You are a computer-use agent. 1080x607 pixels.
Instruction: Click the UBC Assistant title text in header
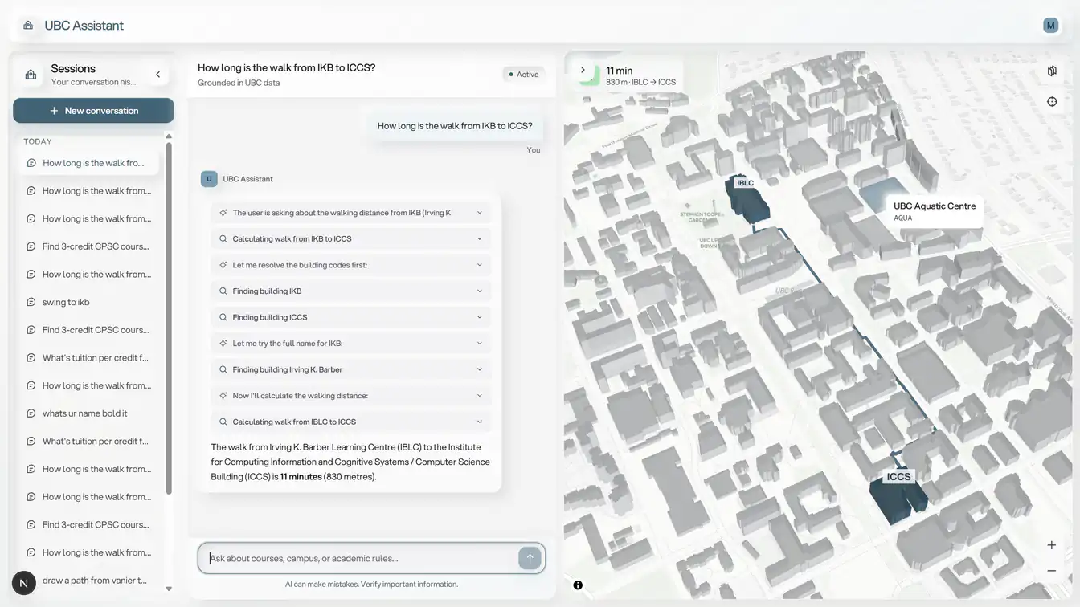coord(84,26)
